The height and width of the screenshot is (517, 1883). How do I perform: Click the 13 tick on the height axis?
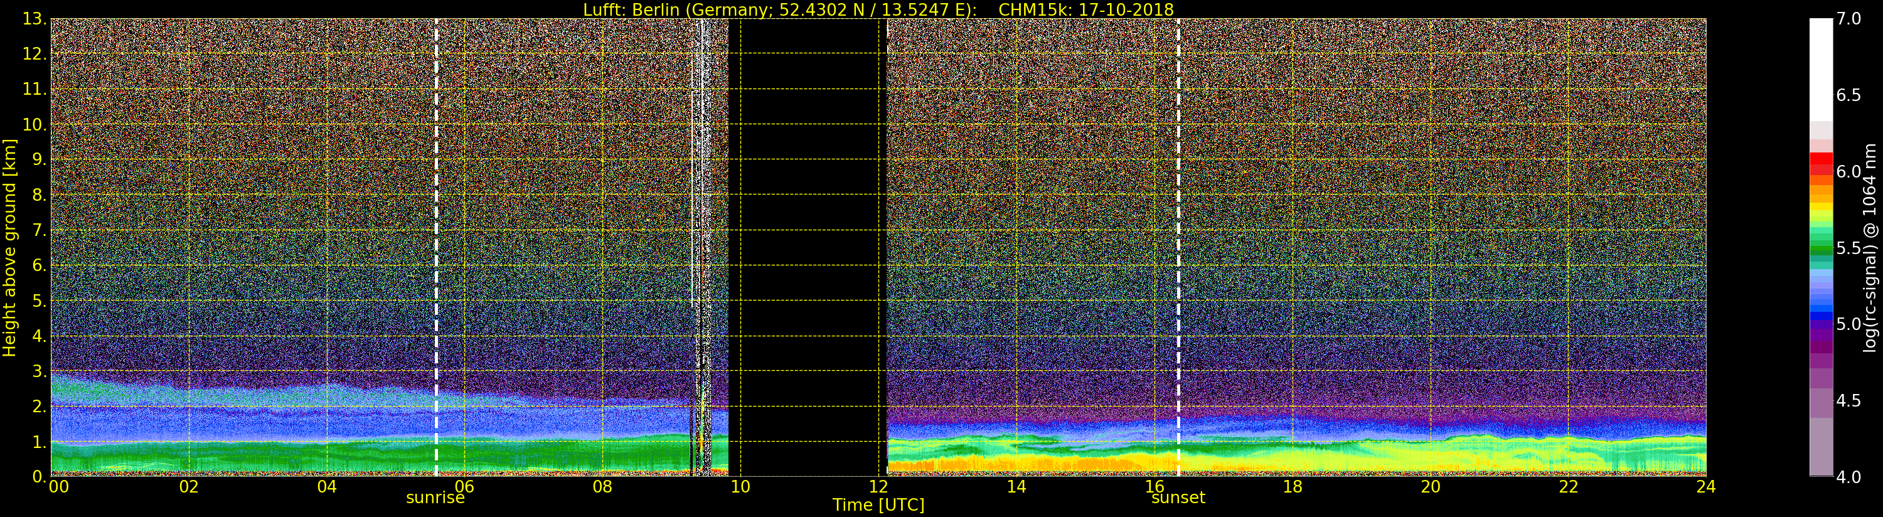click(x=34, y=19)
